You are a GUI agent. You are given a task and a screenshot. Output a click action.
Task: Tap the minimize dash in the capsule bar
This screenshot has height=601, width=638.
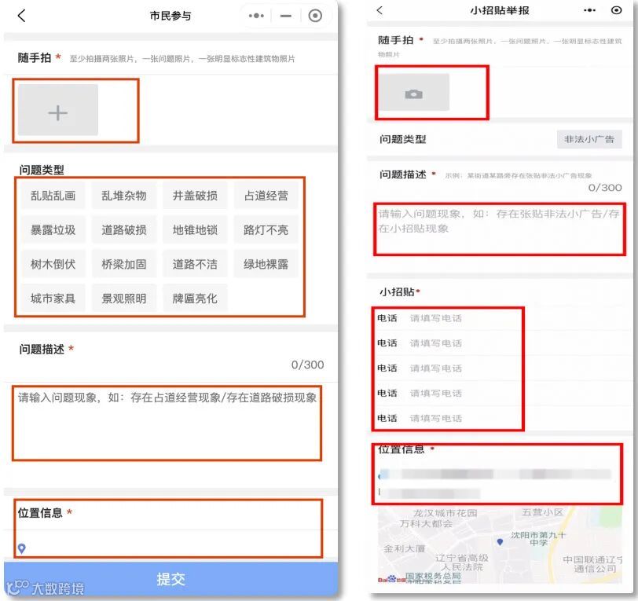(284, 14)
